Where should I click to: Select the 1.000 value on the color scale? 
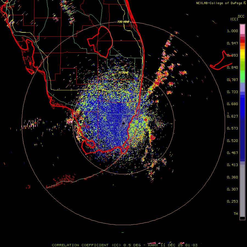[232, 31]
